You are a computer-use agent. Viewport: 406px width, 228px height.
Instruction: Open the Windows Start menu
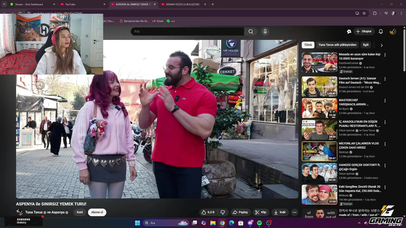coord(137,223)
